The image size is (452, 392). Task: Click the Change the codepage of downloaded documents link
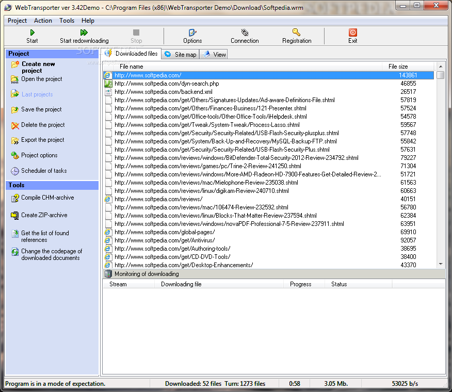point(52,255)
